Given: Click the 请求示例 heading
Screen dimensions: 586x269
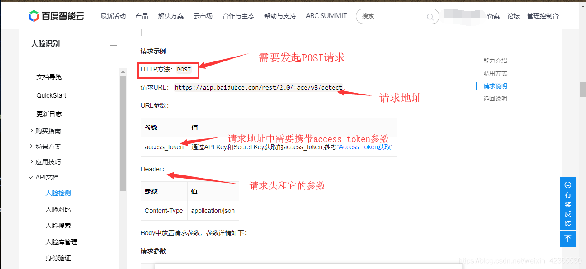Looking at the screenshot, I should tap(153, 51).
